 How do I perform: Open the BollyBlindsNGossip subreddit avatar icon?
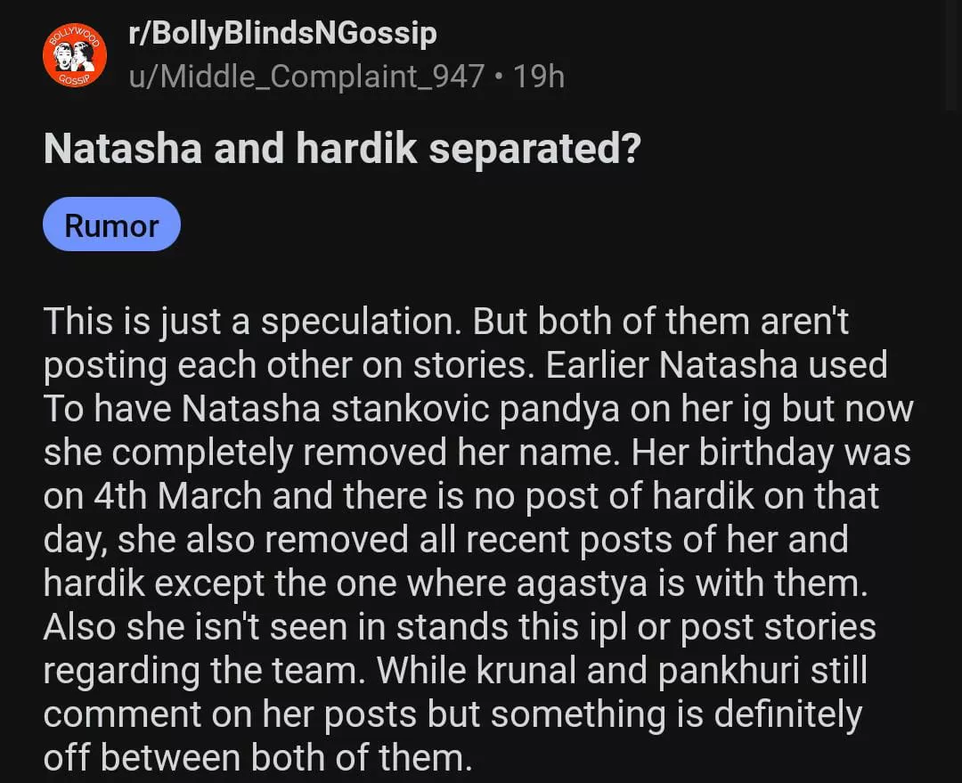[x=75, y=56]
